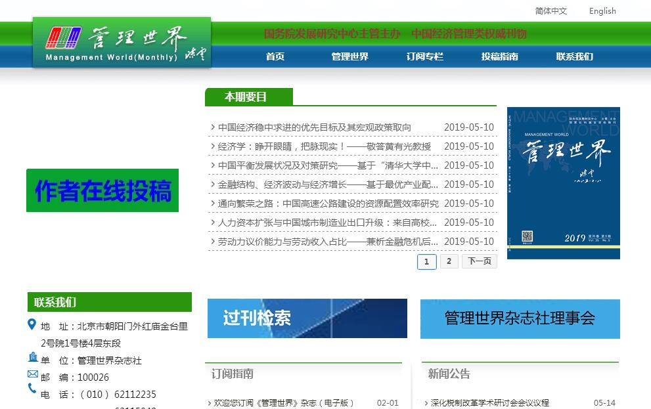Click the 作者在线投稿 submission banner
Screen dimensions: 651x409
point(102,190)
